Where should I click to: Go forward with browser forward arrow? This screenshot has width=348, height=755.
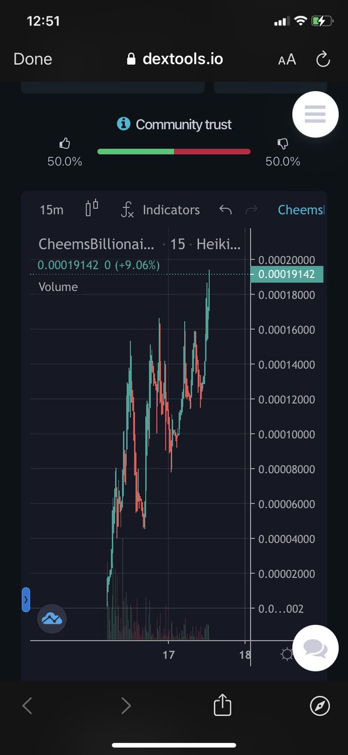pyautogui.click(x=126, y=706)
